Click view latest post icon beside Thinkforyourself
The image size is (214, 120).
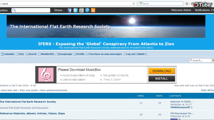pos(192,107)
